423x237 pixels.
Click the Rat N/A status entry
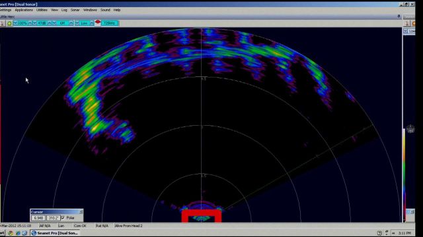(x=102, y=226)
